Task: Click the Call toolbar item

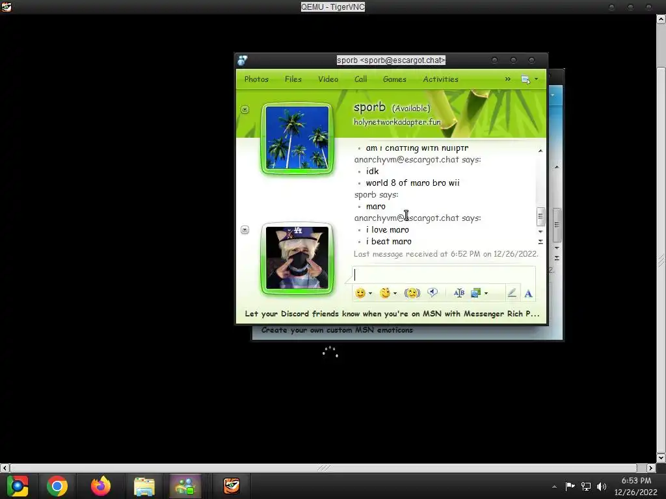Action: pos(360,79)
